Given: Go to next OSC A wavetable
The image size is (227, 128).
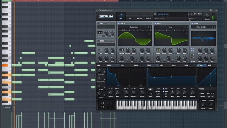Looking at the screenshot, I should click(150, 27).
